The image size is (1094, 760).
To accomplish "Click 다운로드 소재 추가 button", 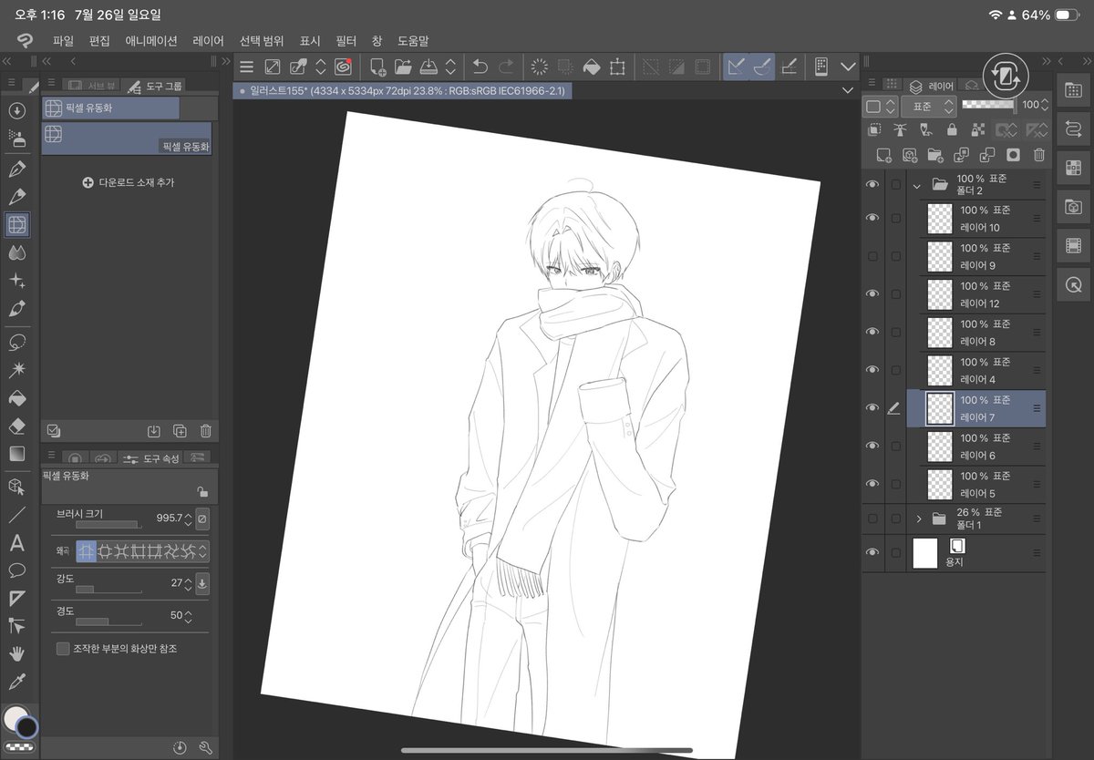I will (128, 182).
